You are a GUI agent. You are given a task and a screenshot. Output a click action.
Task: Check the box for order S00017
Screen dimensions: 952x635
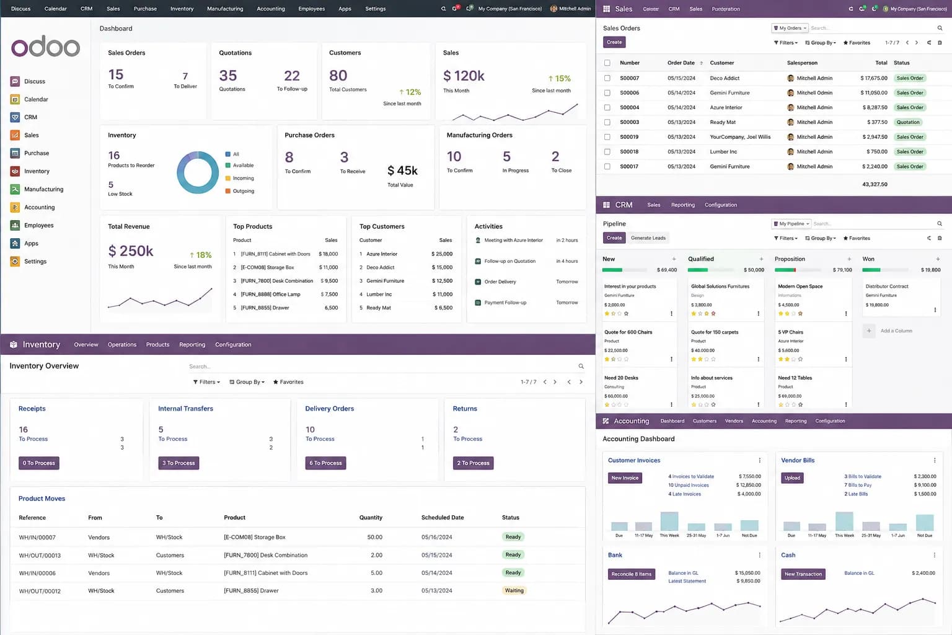coord(607,166)
